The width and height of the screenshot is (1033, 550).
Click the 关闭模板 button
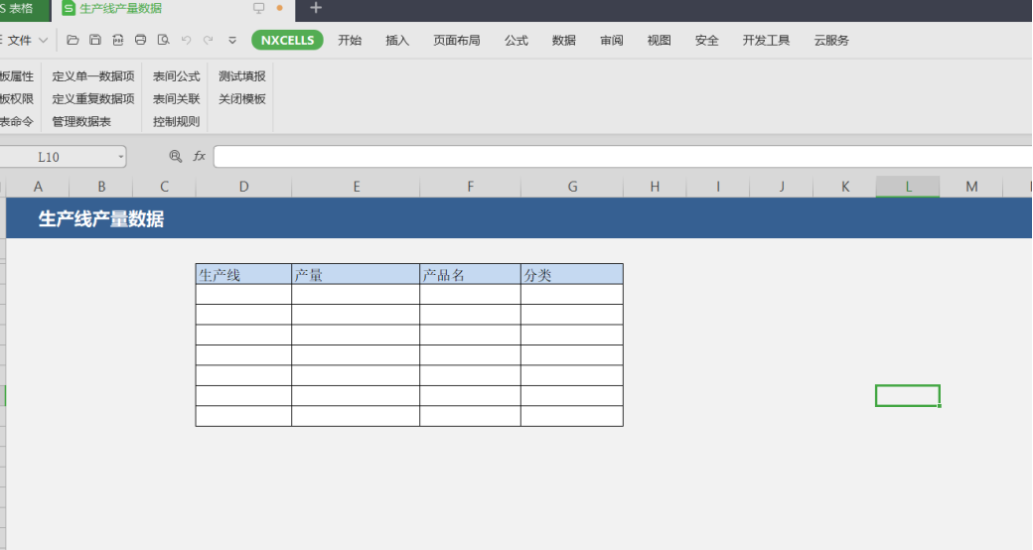[x=242, y=99]
